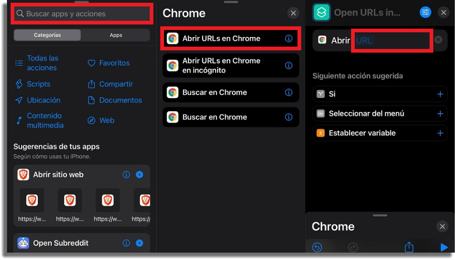Click the heart icon next to Favoritos
The width and height of the screenshot is (455, 260).
[x=91, y=63]
